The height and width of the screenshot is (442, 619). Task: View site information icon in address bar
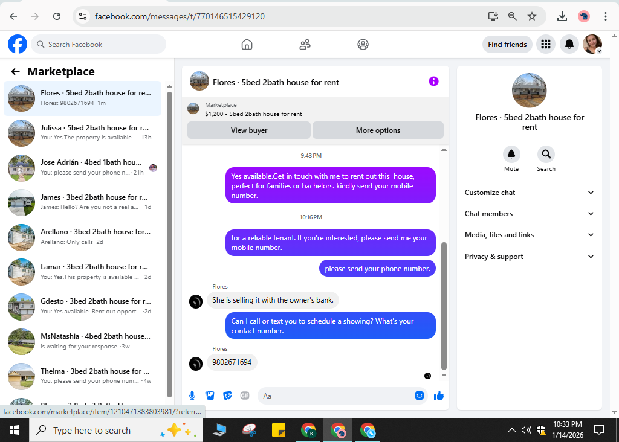(x=82, y=16)
